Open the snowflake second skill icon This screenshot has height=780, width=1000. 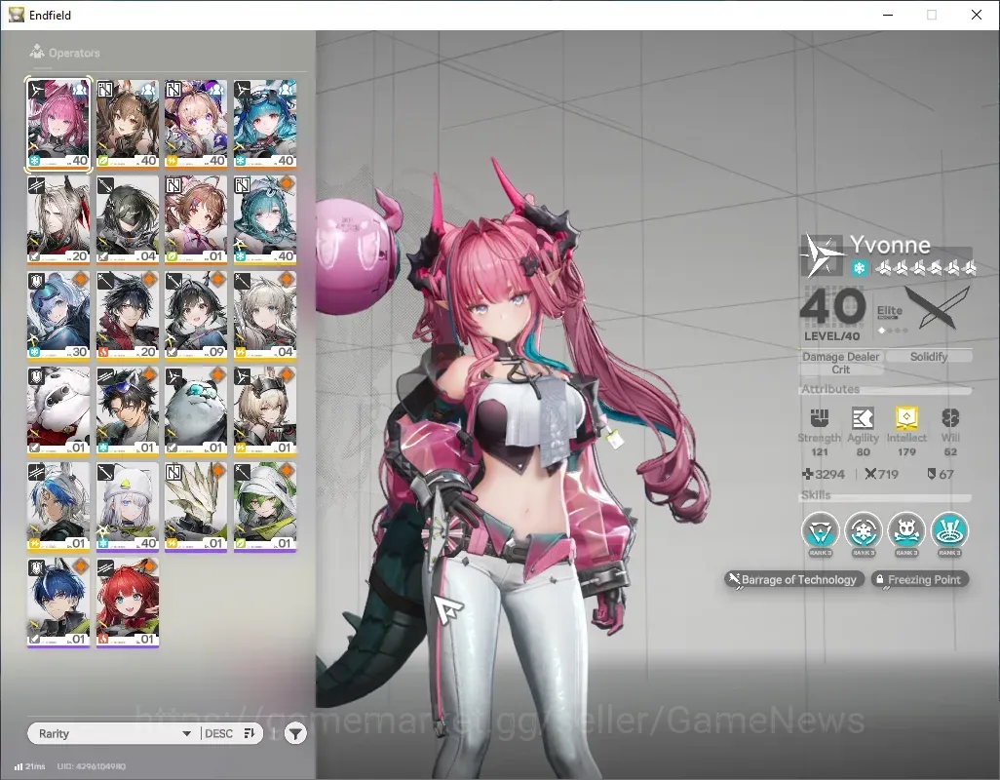point(864,533)
